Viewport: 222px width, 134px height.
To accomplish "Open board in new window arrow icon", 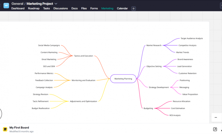I will pos(215,129).
